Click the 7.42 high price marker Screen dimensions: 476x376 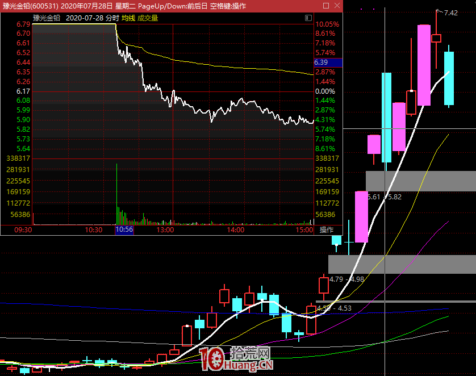click(450, 12)
